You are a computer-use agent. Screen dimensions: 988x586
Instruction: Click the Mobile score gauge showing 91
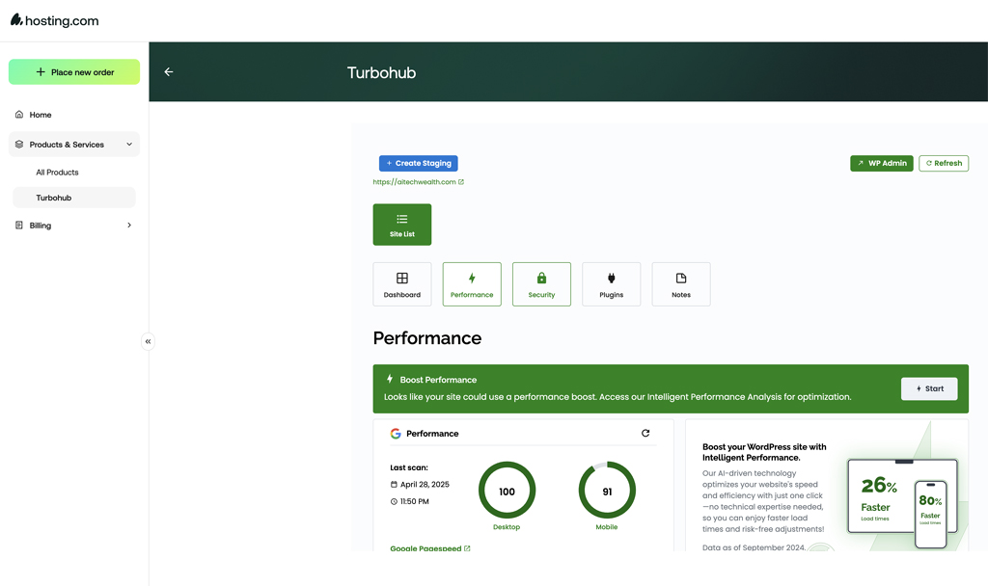pos(607,491)
